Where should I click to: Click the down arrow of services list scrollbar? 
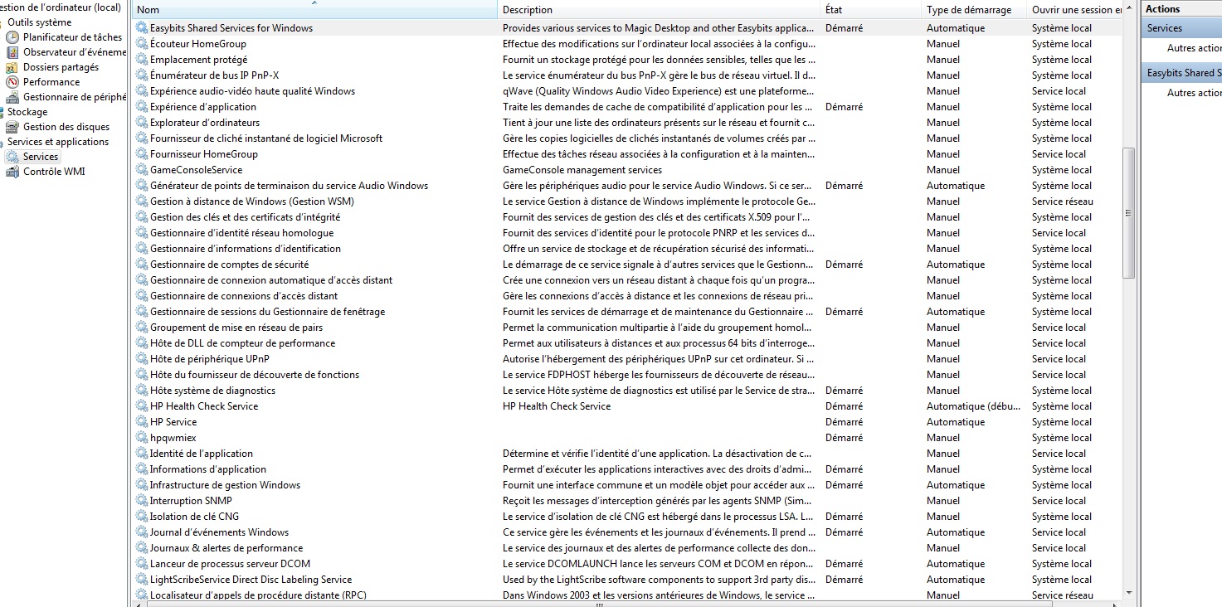[x=1128, y=592]
